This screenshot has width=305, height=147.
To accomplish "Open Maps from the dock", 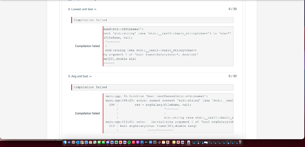I will tap(95, 142).
